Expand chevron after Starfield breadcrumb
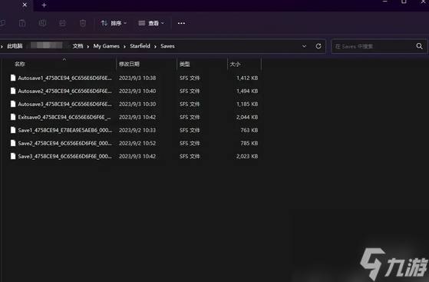 click(x=155, y=47)
